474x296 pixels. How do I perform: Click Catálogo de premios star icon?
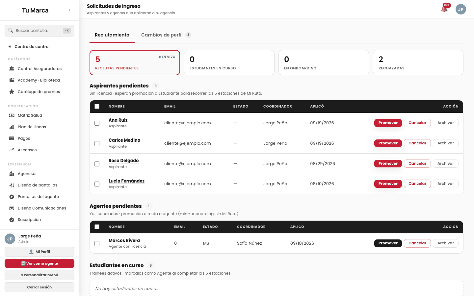point(12,92)
